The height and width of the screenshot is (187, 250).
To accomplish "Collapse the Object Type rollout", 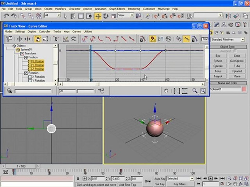I will coord(228,47).
